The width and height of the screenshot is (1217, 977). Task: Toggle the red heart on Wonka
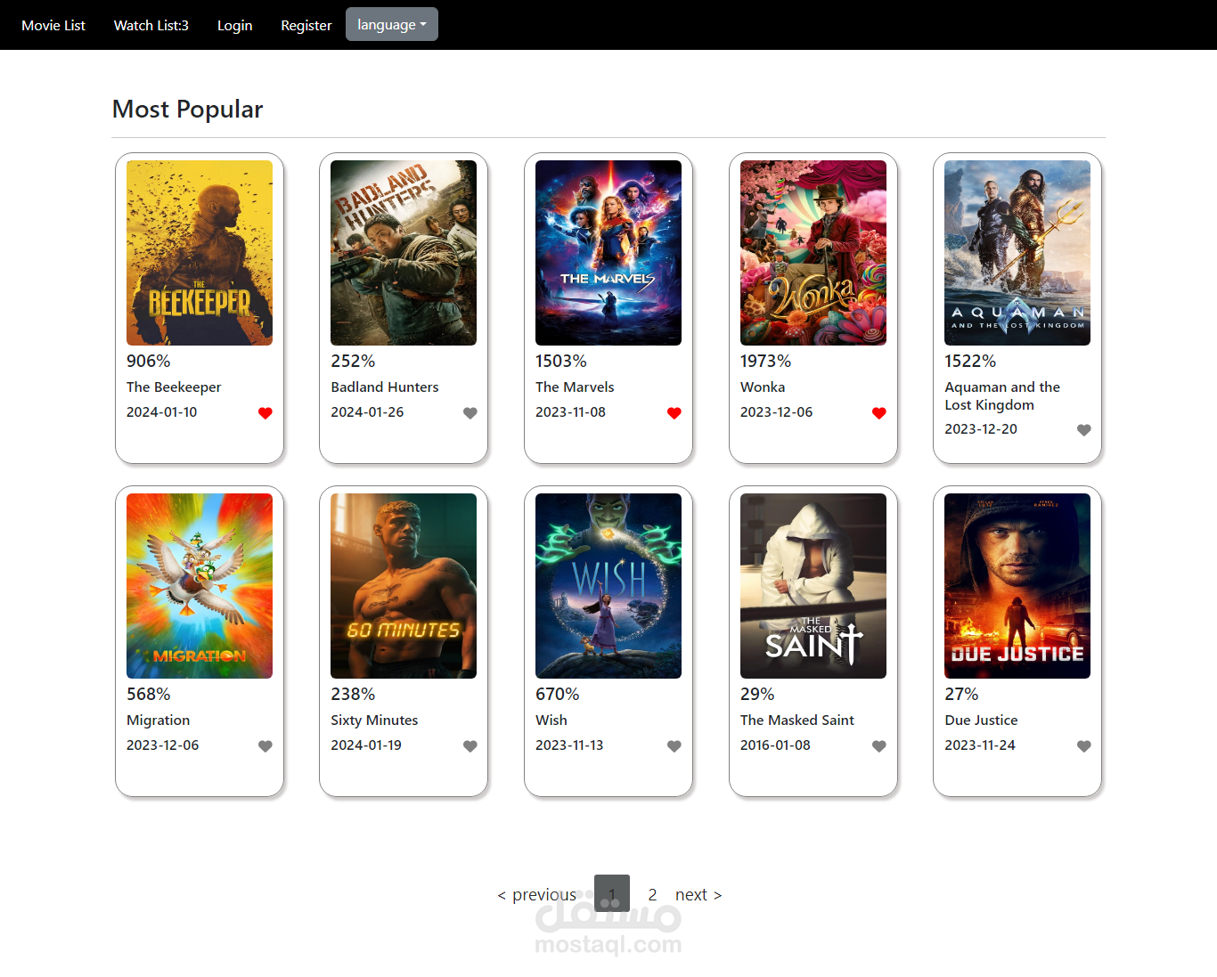point(879,413)
